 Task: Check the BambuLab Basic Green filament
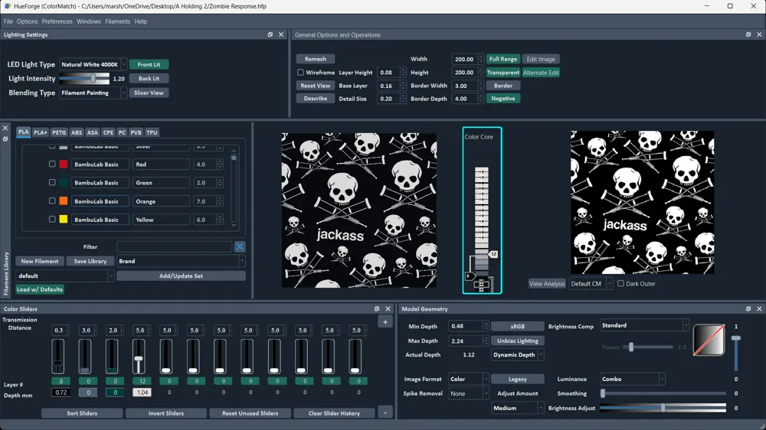[x=52, y=182]
